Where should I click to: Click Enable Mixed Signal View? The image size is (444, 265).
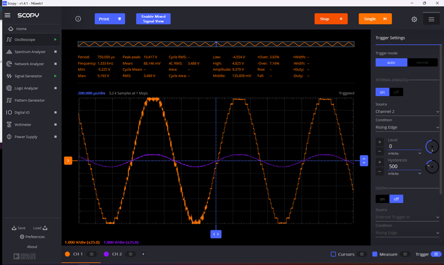[x=153, y=19]
